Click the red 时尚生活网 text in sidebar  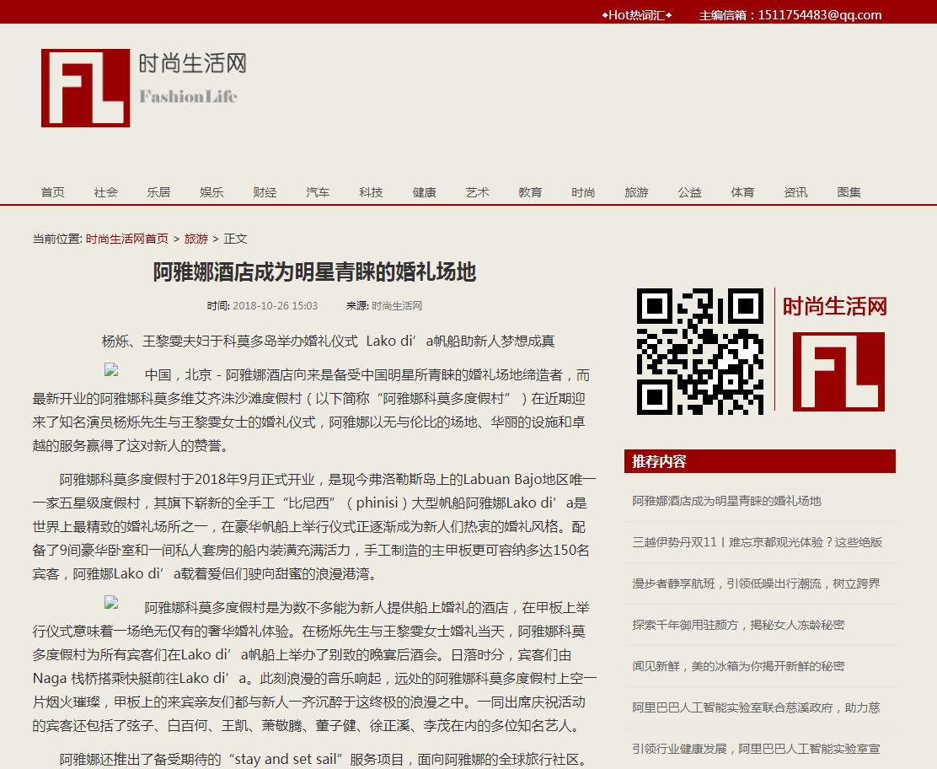click(835, 306)
